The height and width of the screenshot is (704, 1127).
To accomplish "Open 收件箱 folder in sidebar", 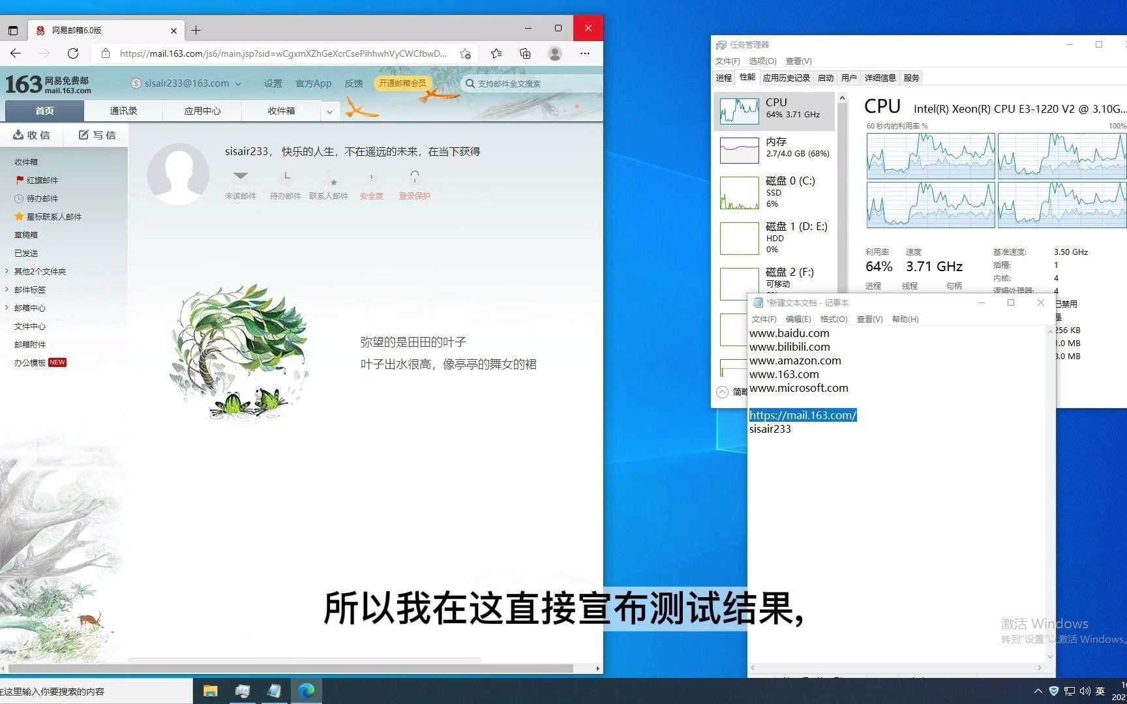I will [26, 162].
